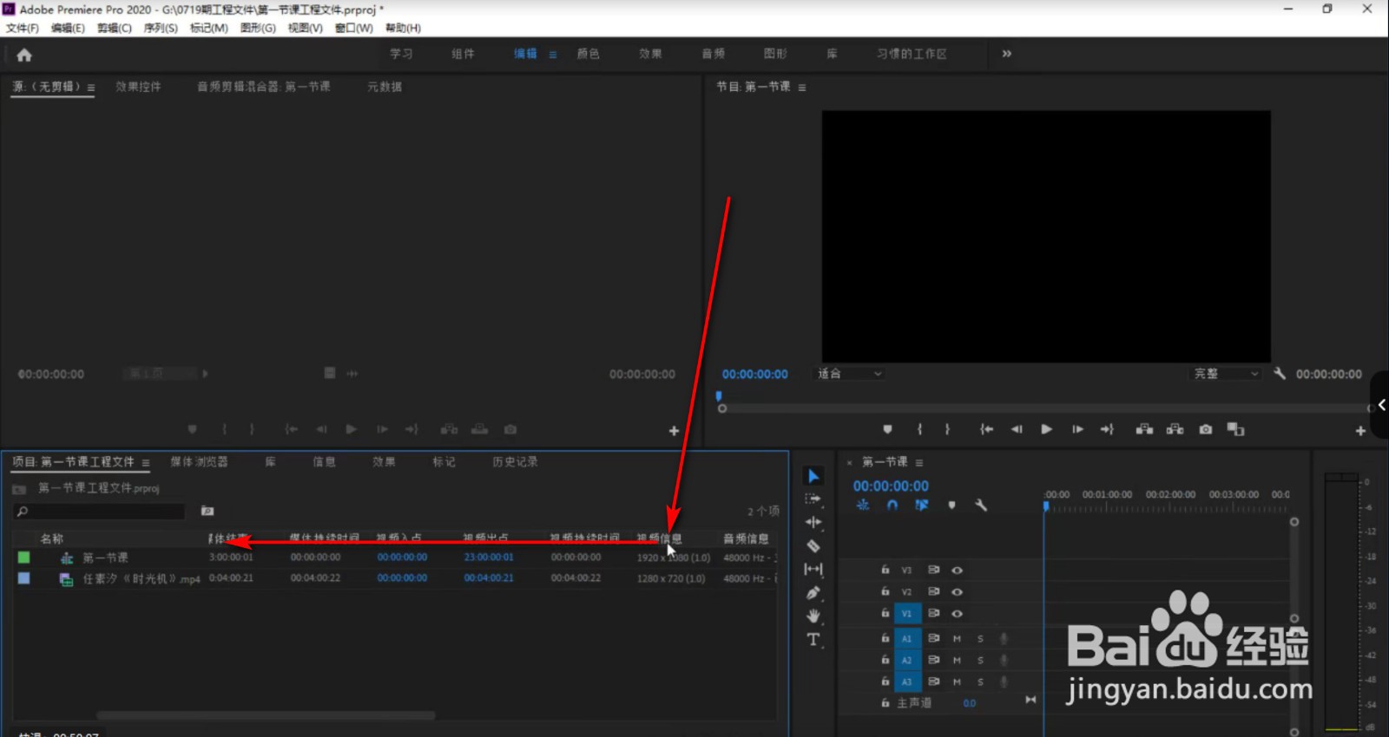This screenshot has width=1389, height=737.
Task: Switch to the 媒体浏览器 tab
Action: (x=199, y=462)
